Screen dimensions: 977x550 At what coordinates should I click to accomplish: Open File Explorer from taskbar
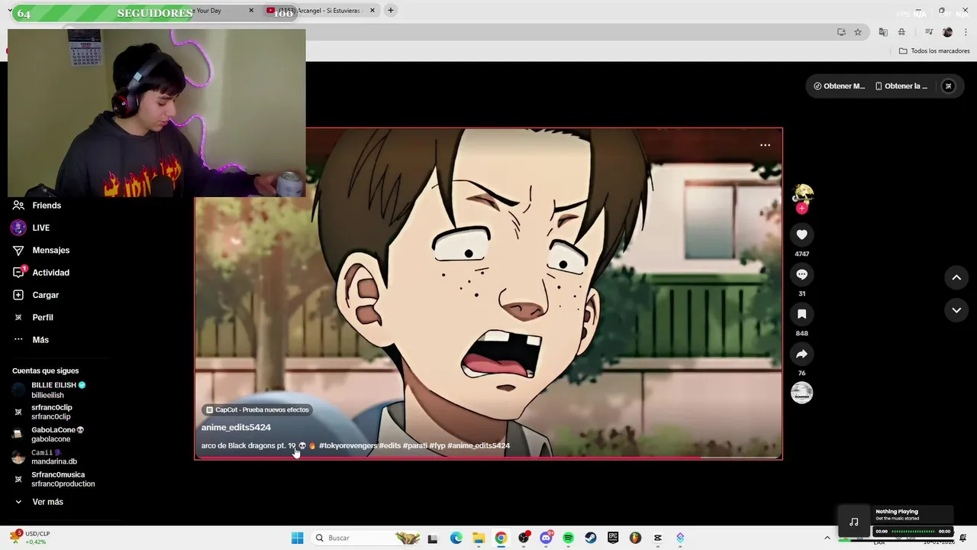[479, 538]
